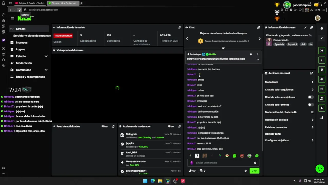Viewport: 328px width, 185px height.
Task: Pop out the Feed de actividades panel
Action: 113,126
